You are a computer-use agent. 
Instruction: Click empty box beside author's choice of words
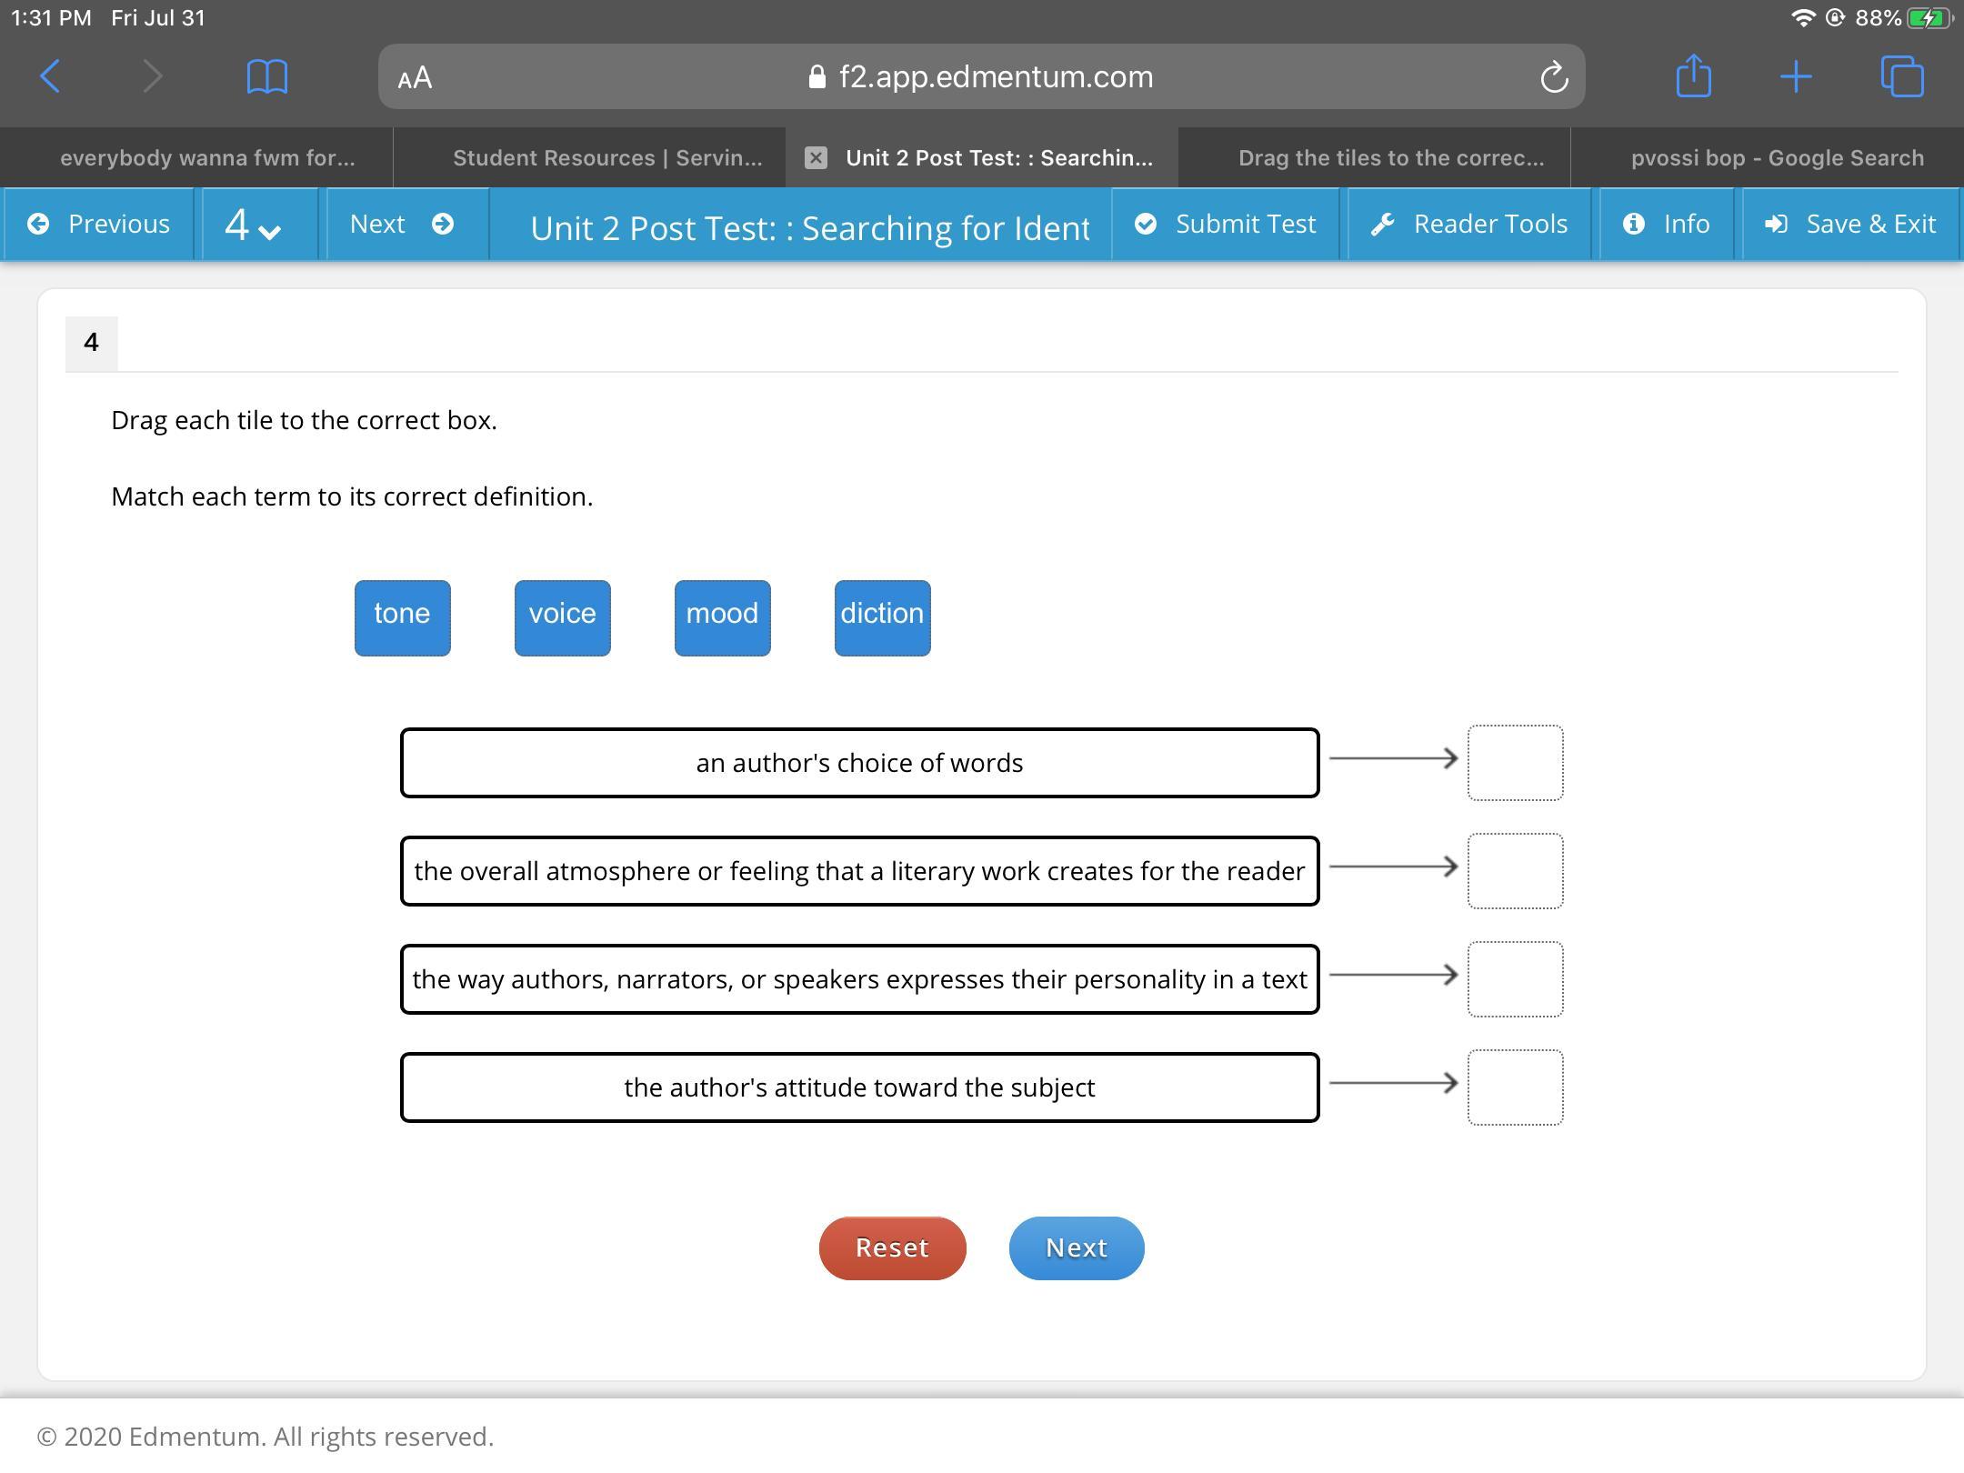click(x=1515, y=762)
